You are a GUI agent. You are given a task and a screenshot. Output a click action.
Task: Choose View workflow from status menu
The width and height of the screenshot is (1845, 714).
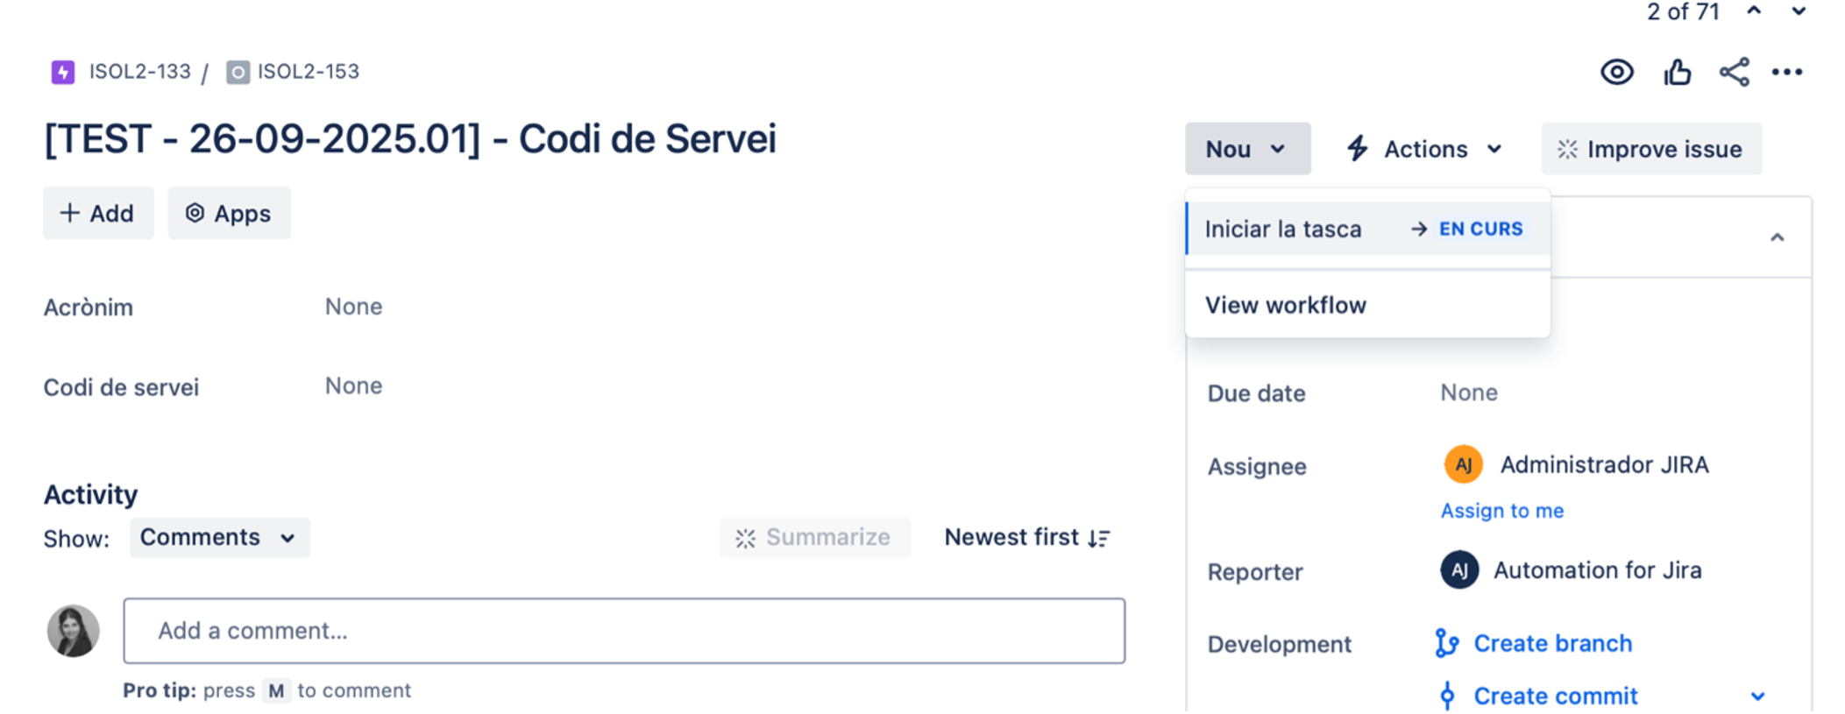[x=1285, y=305]
